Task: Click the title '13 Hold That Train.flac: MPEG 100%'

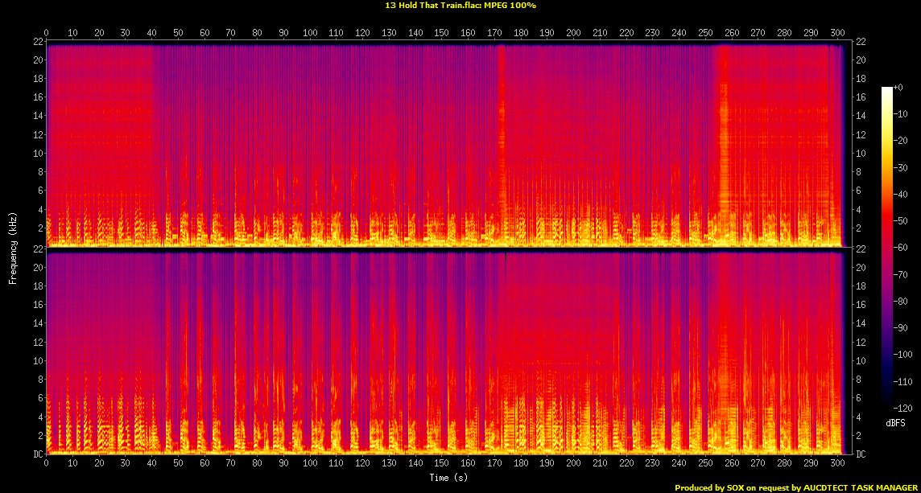Action: pos(460,6)
